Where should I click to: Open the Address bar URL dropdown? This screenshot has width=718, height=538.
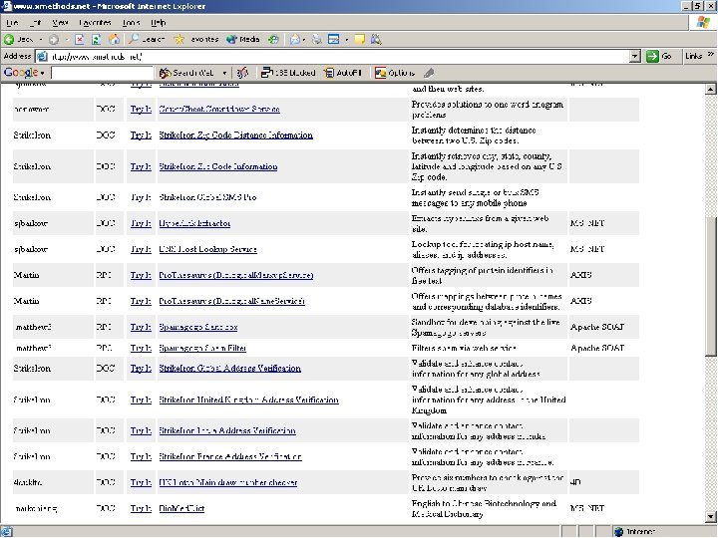tap(634, 56)
